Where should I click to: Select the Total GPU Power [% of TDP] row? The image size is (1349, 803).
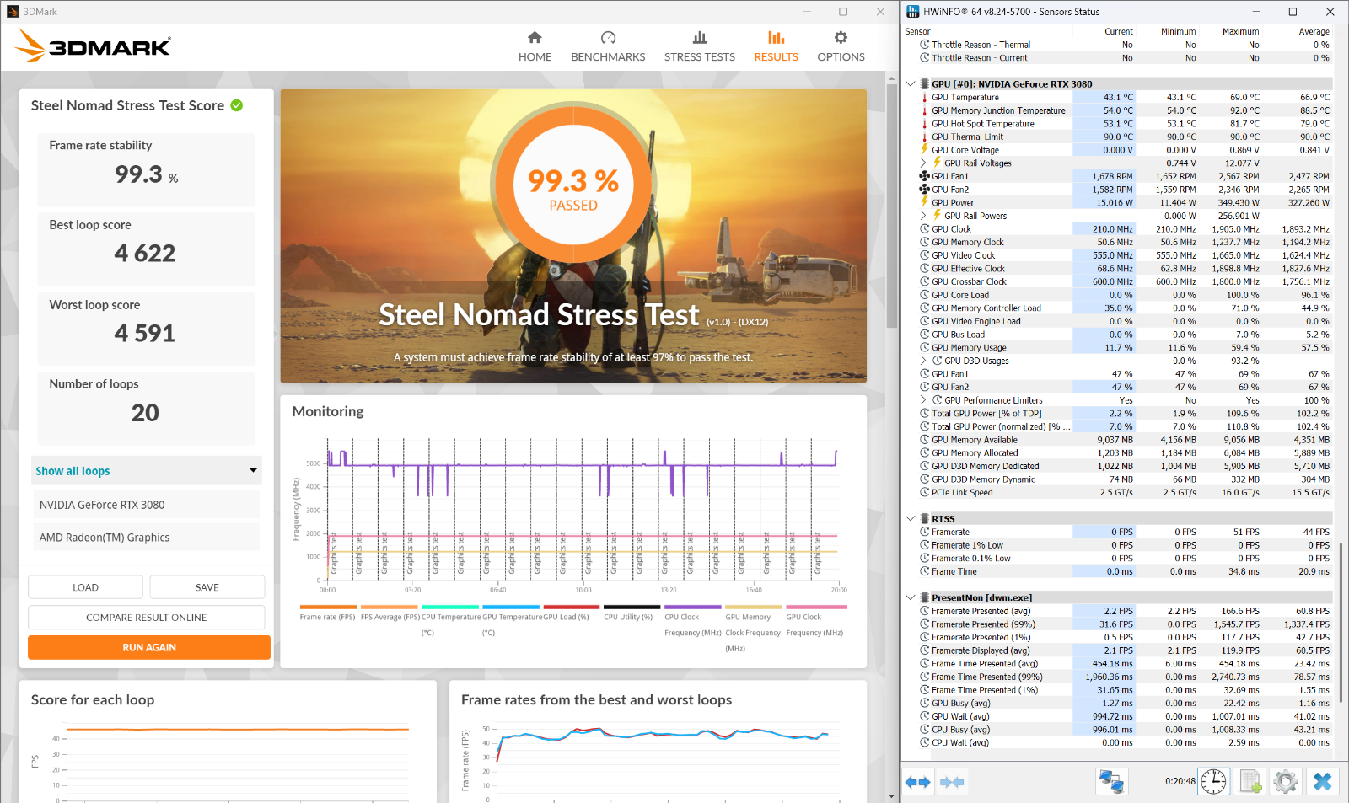click(1125, 414)
